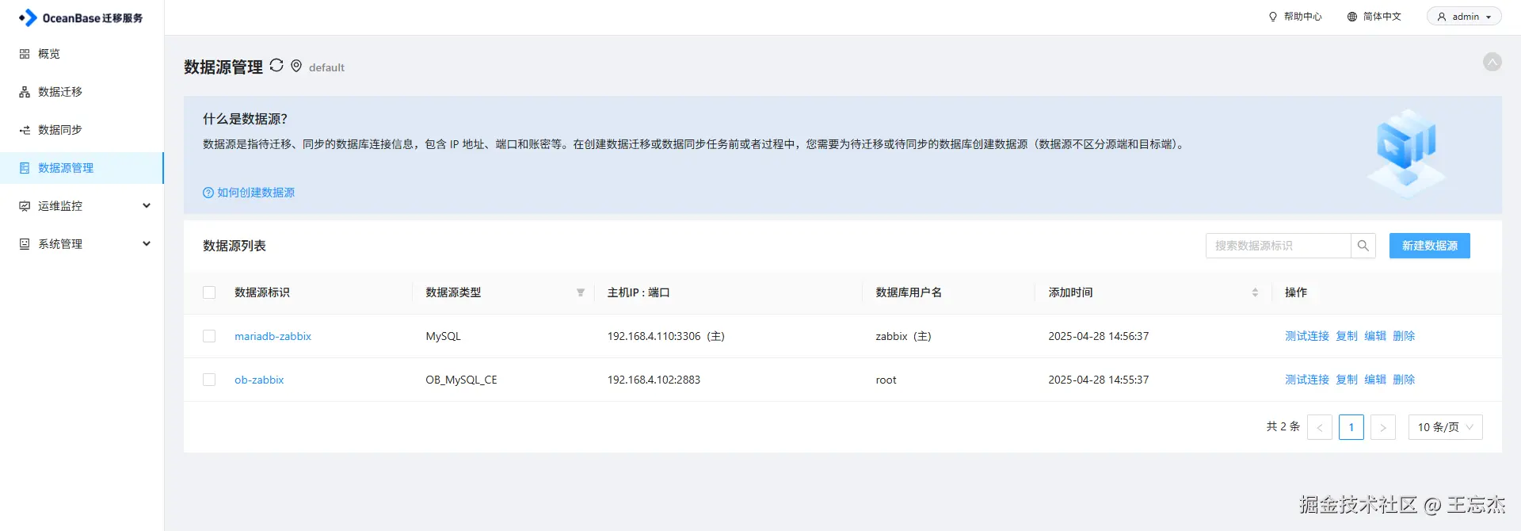Image resolution: width=1521 pixels, height=531 pixels.
Task: Click the 搜索数据源标识 search field
Action: [x=1278, y=246]
